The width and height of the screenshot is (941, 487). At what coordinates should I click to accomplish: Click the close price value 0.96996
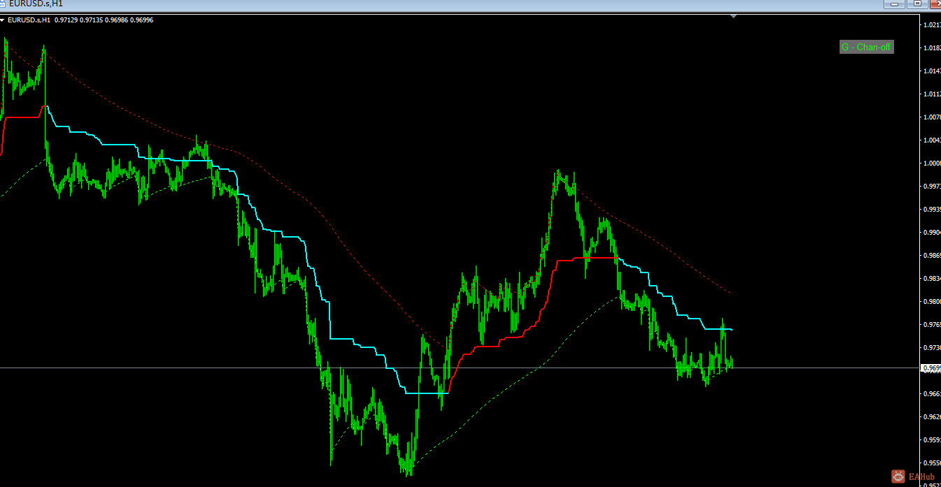(142, 20)
